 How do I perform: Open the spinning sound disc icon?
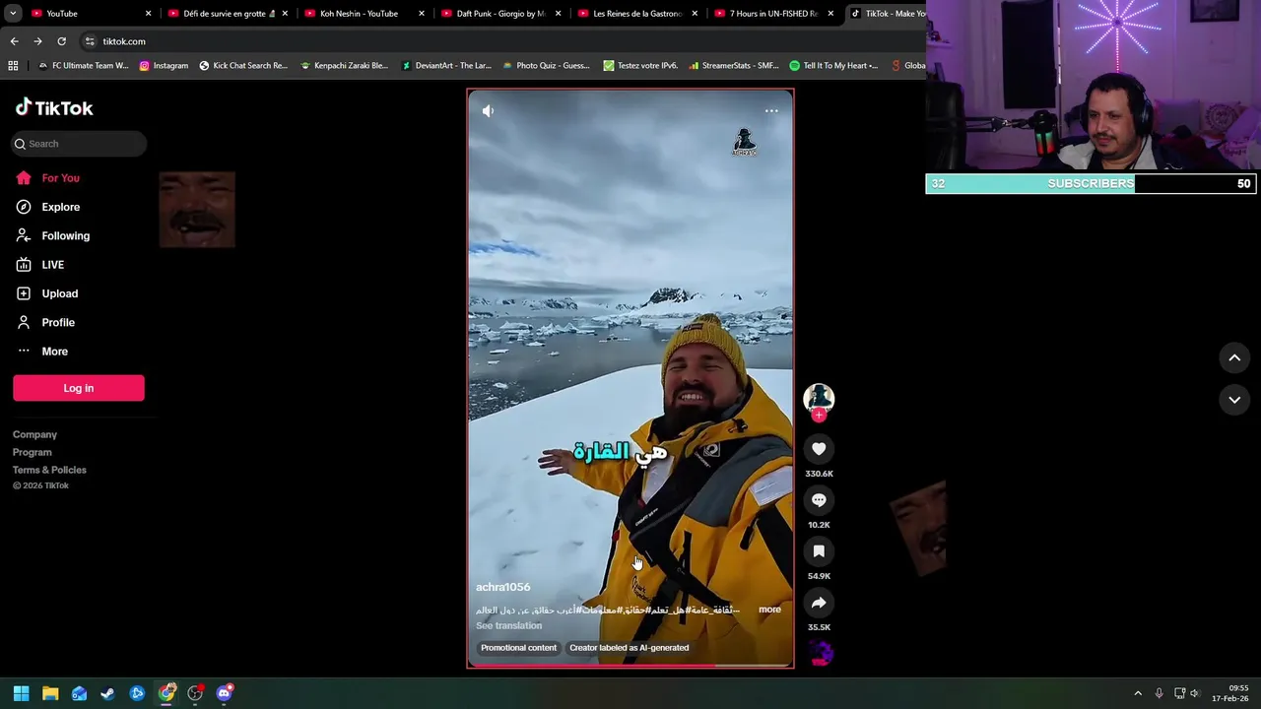coord(821,653)
